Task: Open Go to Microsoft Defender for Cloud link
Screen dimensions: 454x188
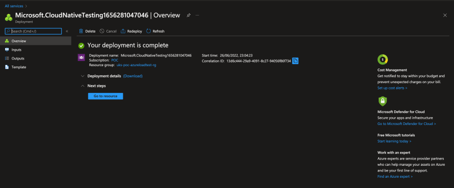Action: pyautogui.click(x=407, y=123)
